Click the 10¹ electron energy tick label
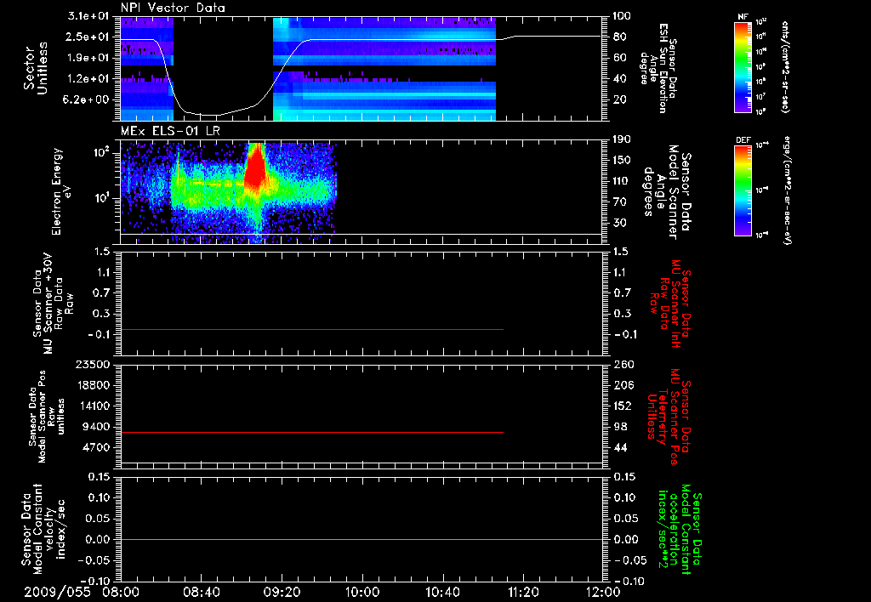Screen dimensions: 871x602 click(x=100, y=198)
